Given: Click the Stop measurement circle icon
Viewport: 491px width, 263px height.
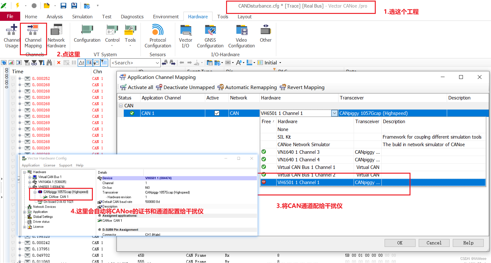Looking at the screenshot, I should [34, 6].
